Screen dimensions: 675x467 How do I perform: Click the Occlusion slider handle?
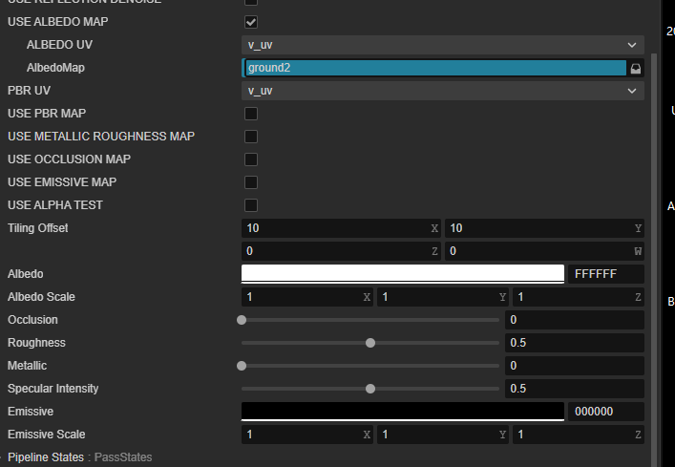click(242, 320)
